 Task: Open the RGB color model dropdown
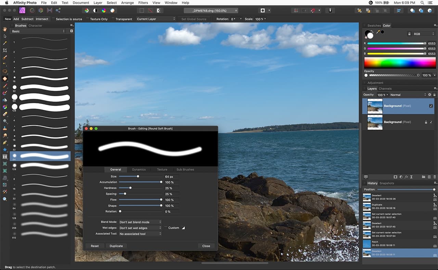423,34
